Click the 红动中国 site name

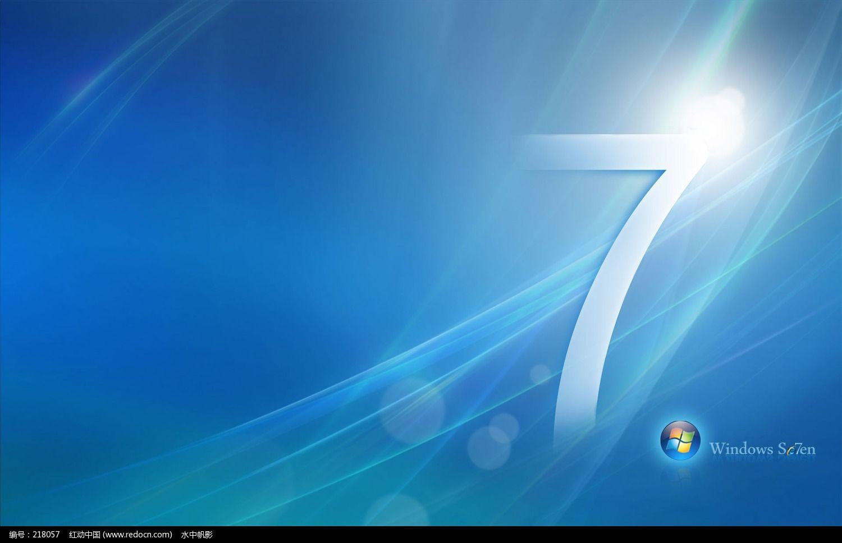(x=85, y=535)
